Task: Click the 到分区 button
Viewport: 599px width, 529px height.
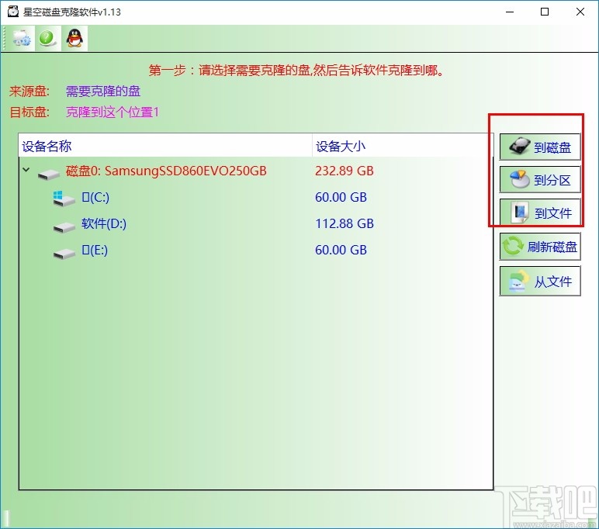Action: [540, 179]
